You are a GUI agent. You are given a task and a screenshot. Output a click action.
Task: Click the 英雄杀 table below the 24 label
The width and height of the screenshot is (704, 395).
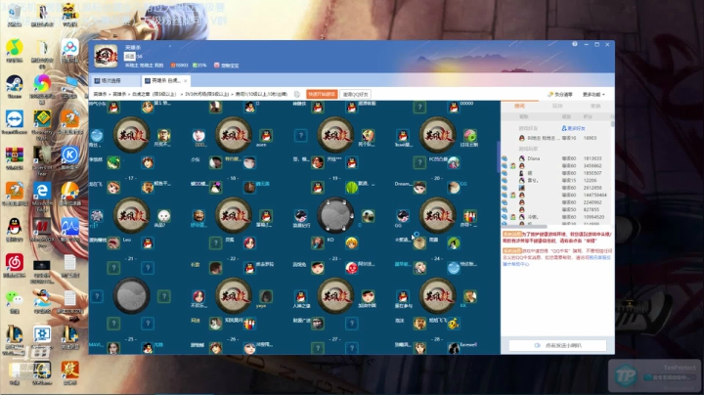coord(437,296)
